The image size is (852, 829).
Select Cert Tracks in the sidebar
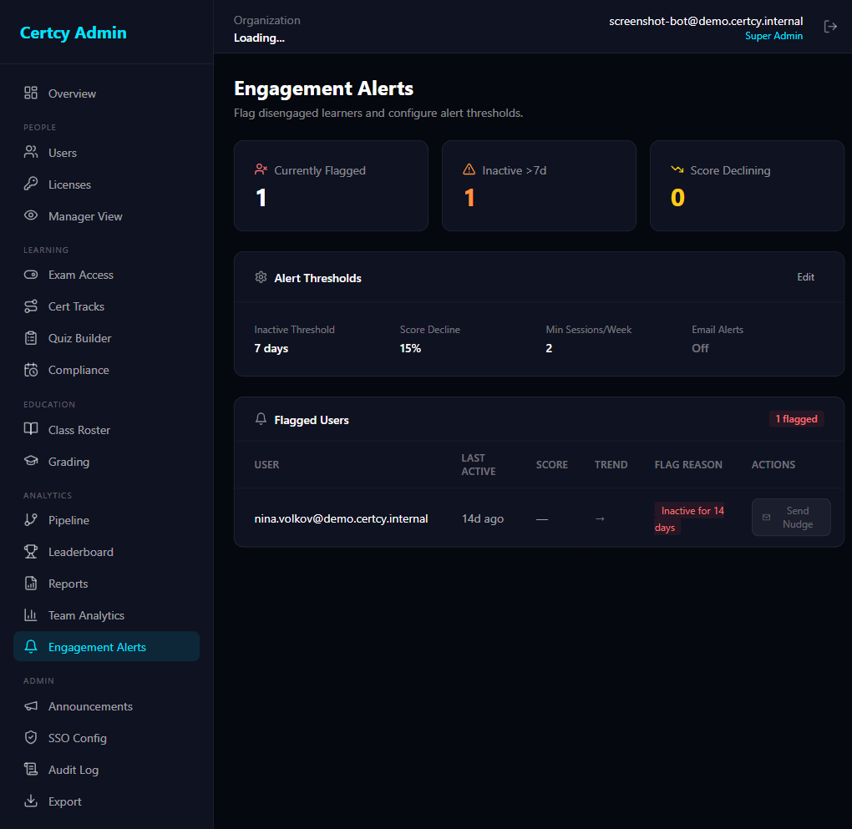pyautogui.click(x=107, y=306)
